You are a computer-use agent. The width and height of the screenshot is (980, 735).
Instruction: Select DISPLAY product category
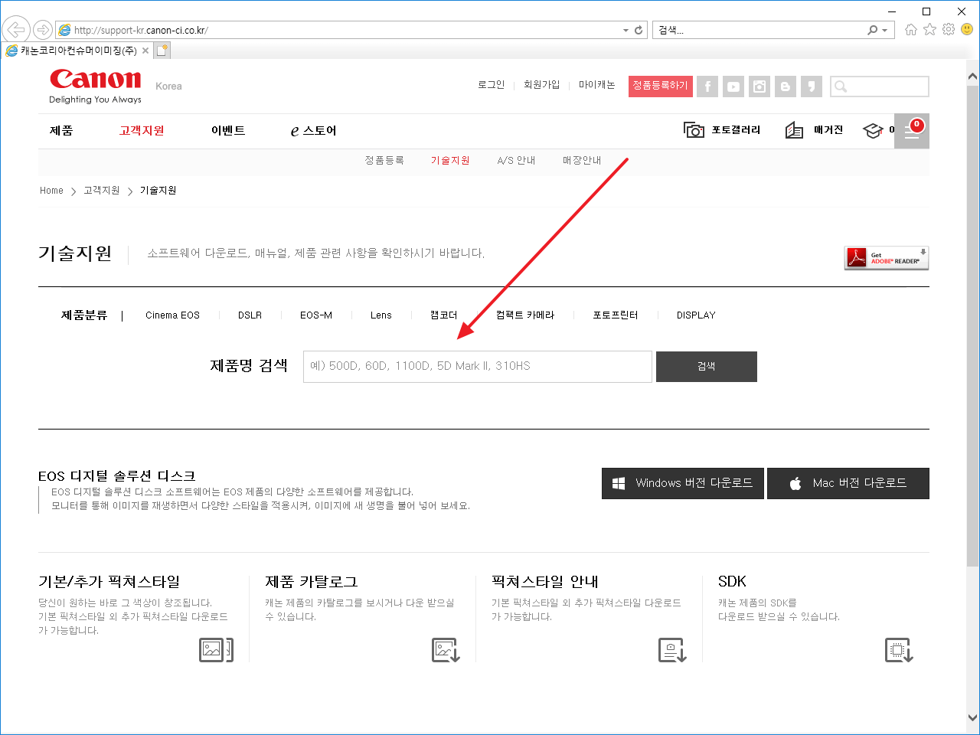(696, 315)
